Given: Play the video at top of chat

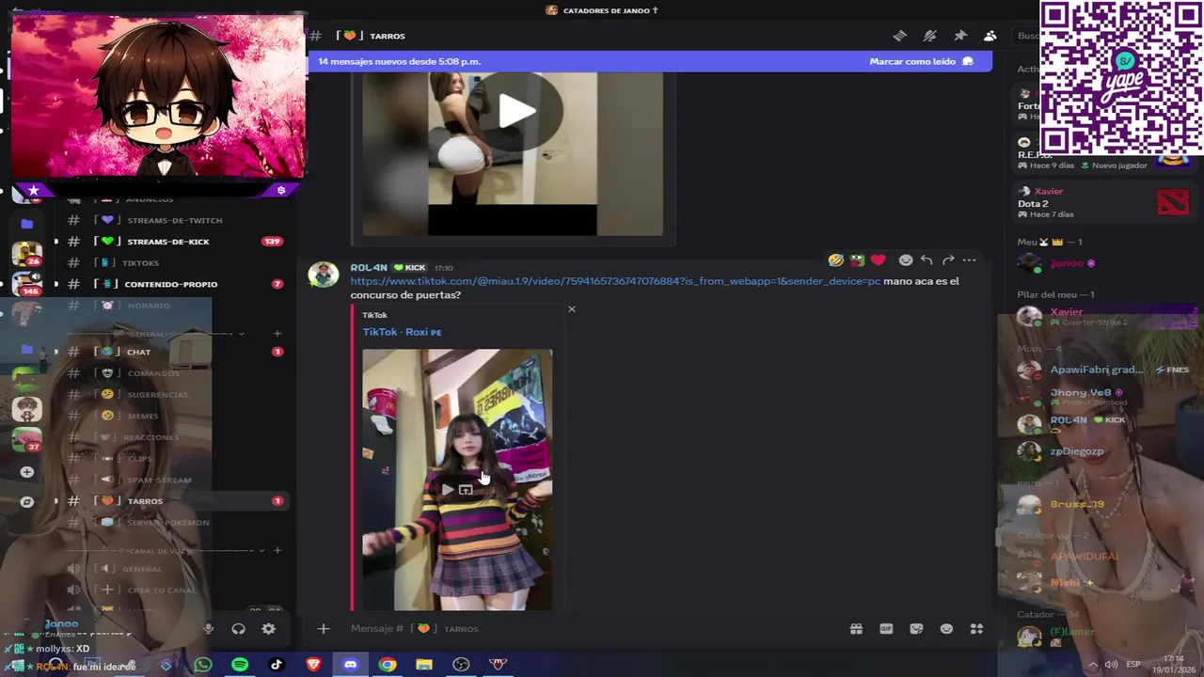Looking at the screenshot, I should click(x=515, y=113).
